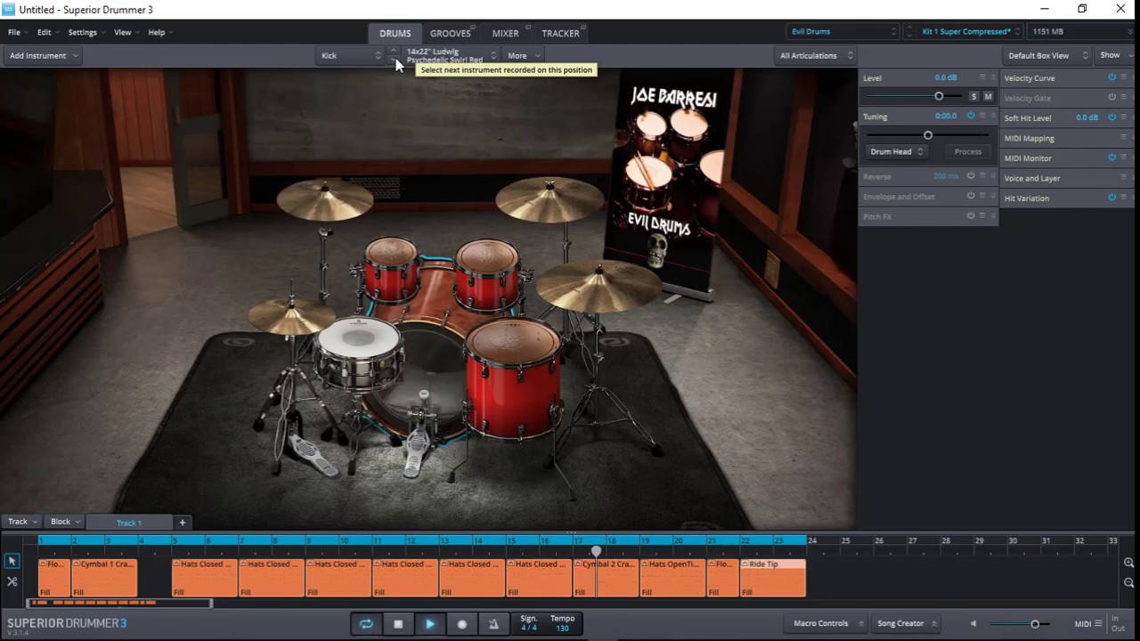Select the Ride Tip block on track
The image size is (1140, 641).
(773, 578)
